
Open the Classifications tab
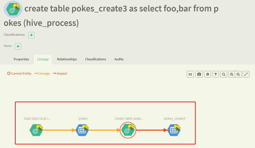point(95,59)
